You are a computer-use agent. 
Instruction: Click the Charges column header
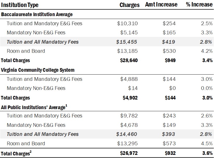click(129, 5)
